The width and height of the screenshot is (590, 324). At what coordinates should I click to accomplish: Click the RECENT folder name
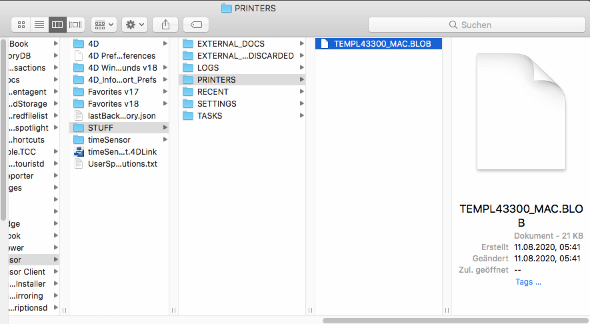pos(213,92)
